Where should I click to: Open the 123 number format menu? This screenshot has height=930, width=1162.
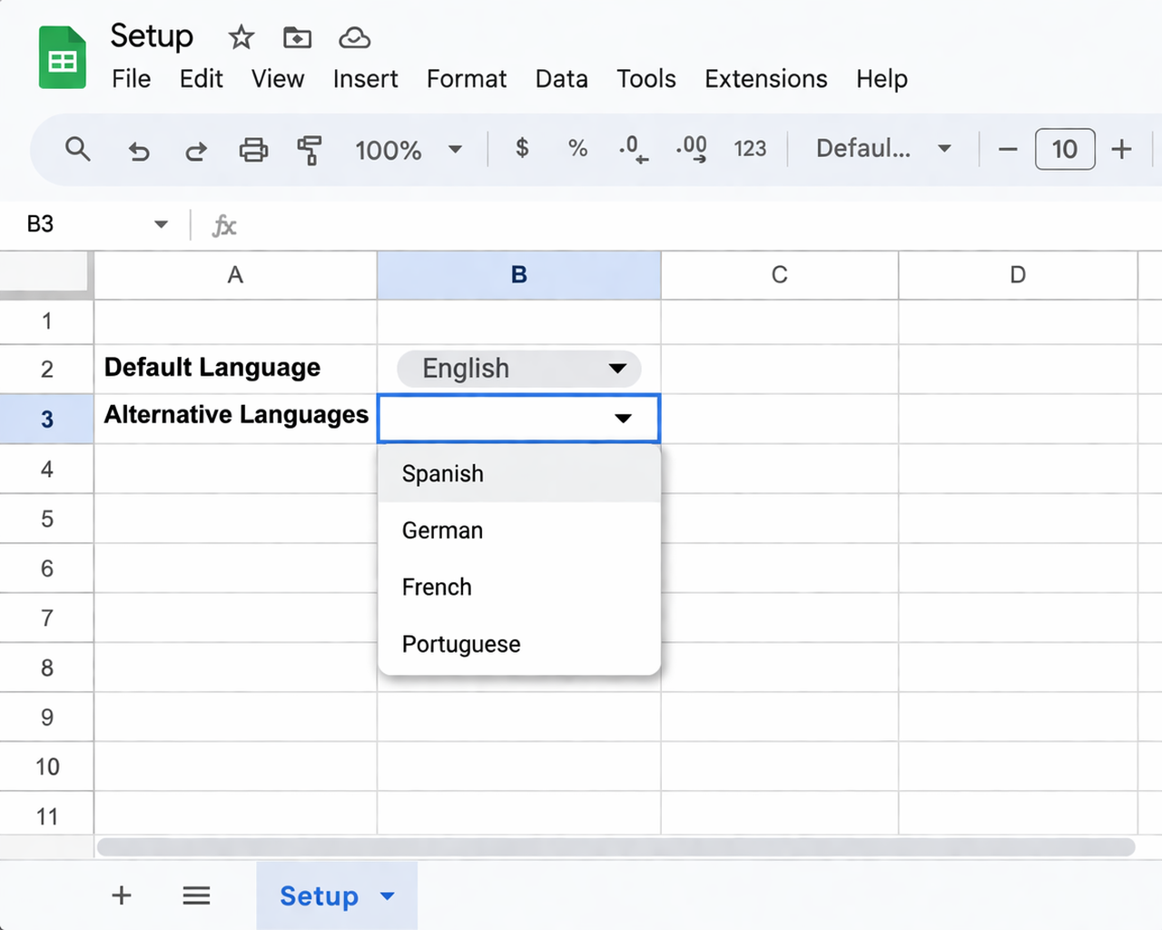[750, 149]
